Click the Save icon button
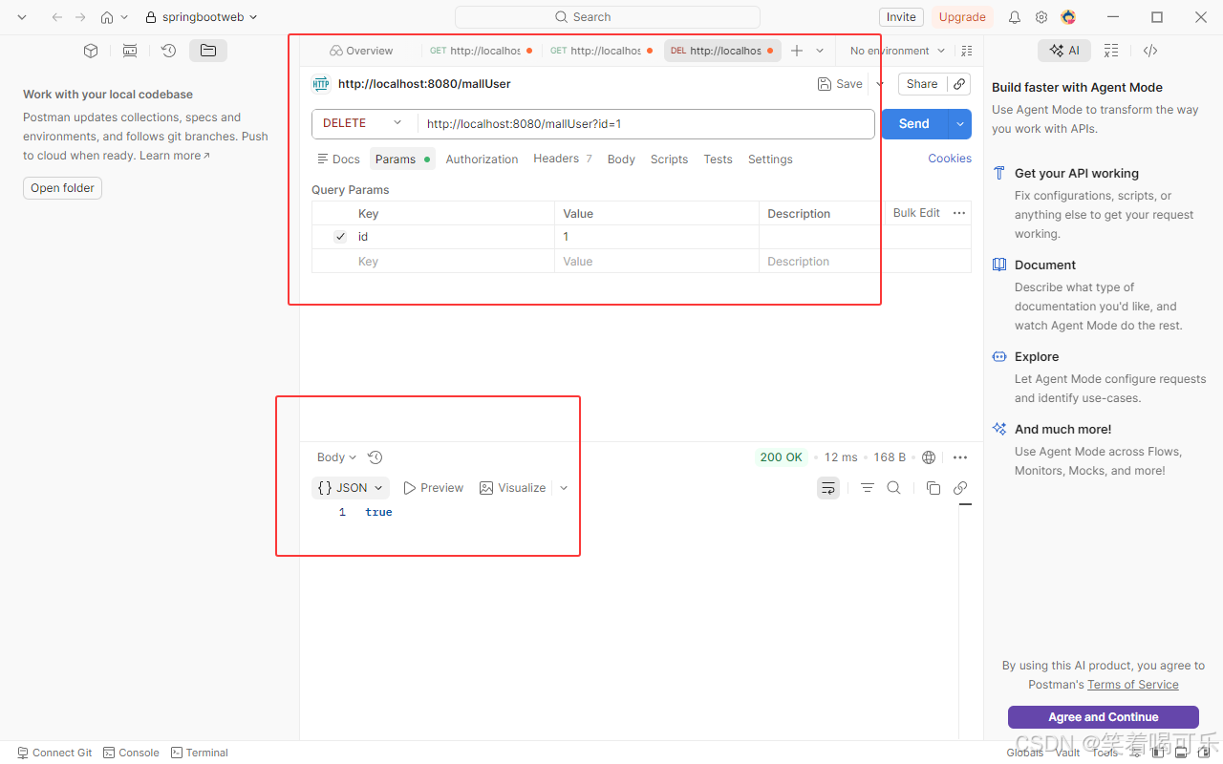This screenshot has height=764, width=1223. click(840, 84)
